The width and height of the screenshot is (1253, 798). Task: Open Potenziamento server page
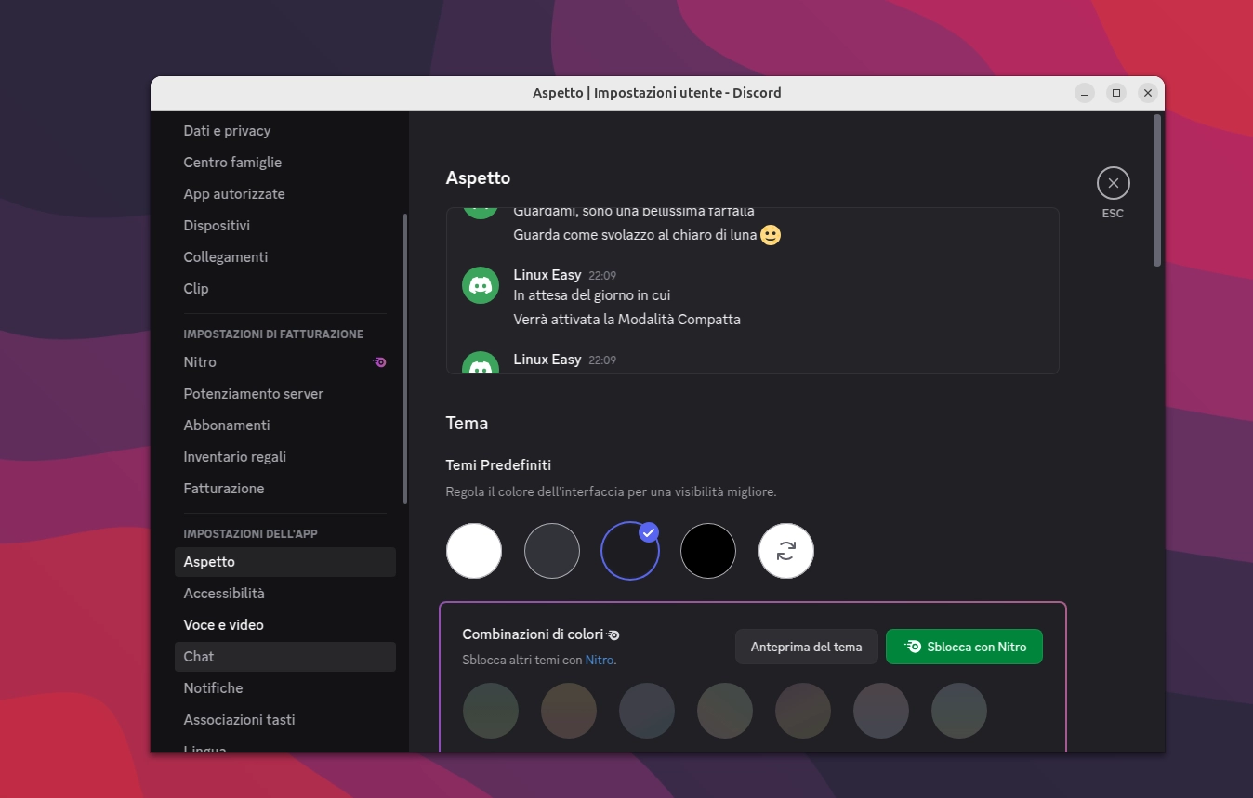[x=285, y=394]
